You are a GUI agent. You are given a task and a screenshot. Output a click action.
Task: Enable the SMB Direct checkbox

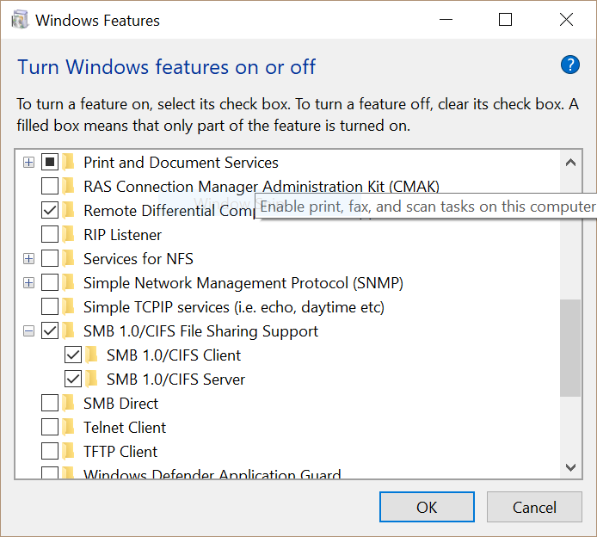click(50, 404)
